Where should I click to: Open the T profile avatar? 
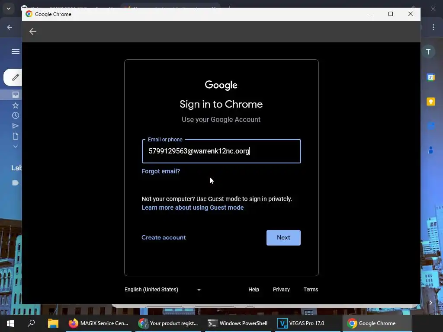(428, 52)
